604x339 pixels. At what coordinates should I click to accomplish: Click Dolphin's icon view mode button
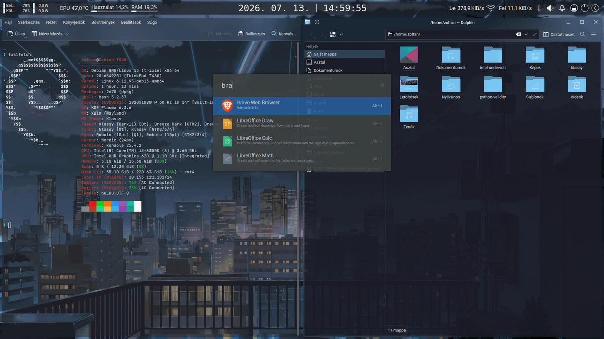pos(333,34)
